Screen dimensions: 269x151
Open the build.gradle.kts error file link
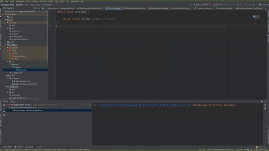(x=144, y=105)
